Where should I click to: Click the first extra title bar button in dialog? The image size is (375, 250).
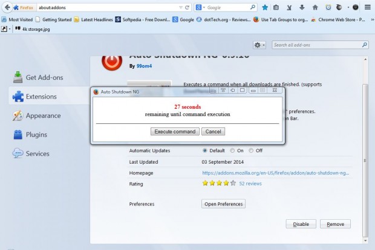214,90
